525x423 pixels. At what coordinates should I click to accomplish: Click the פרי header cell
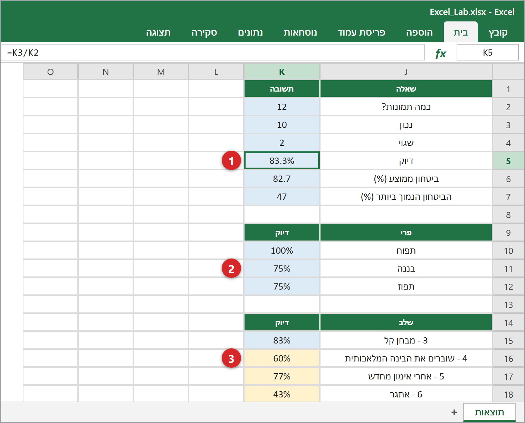406,233
